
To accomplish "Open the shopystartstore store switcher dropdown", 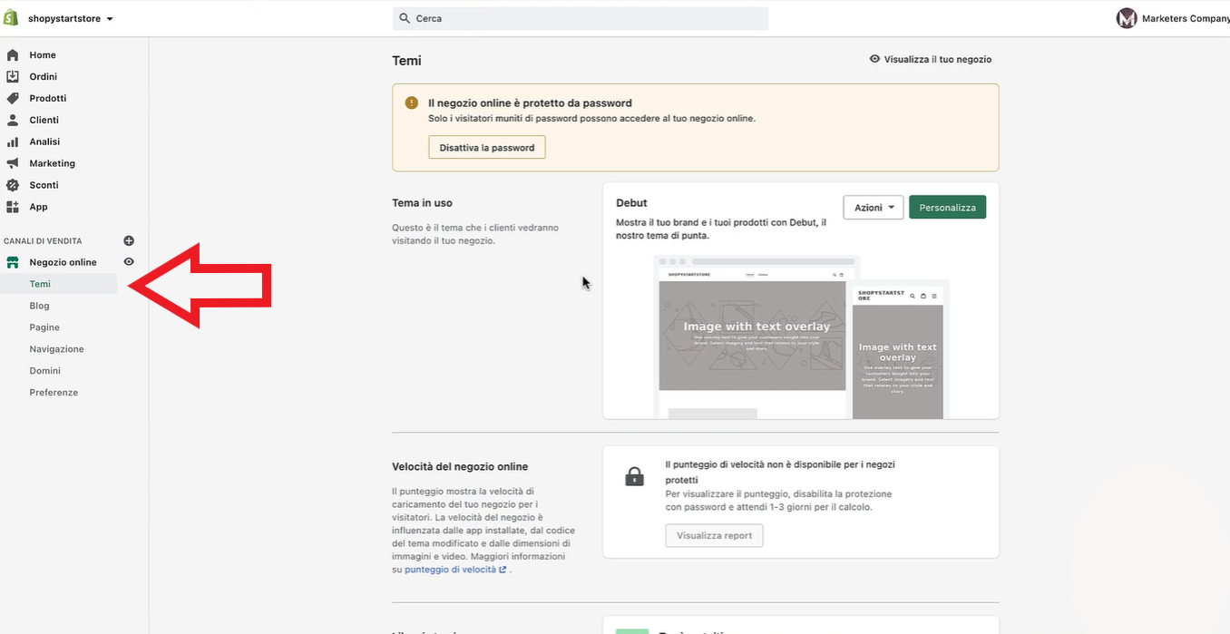I will pos(70,18).
